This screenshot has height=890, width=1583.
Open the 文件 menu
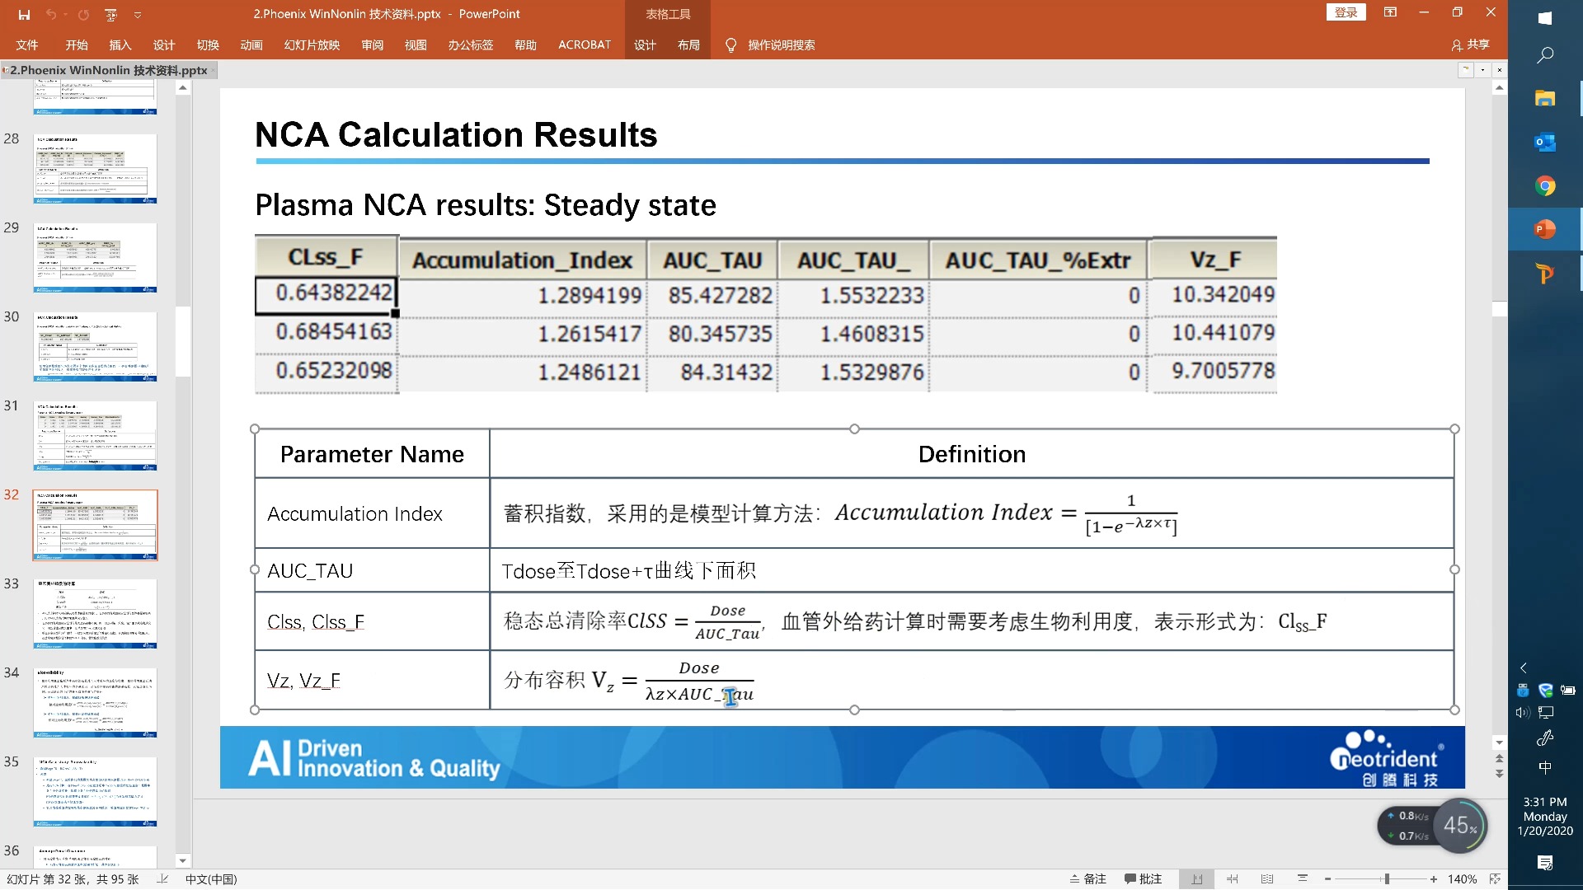27,44
